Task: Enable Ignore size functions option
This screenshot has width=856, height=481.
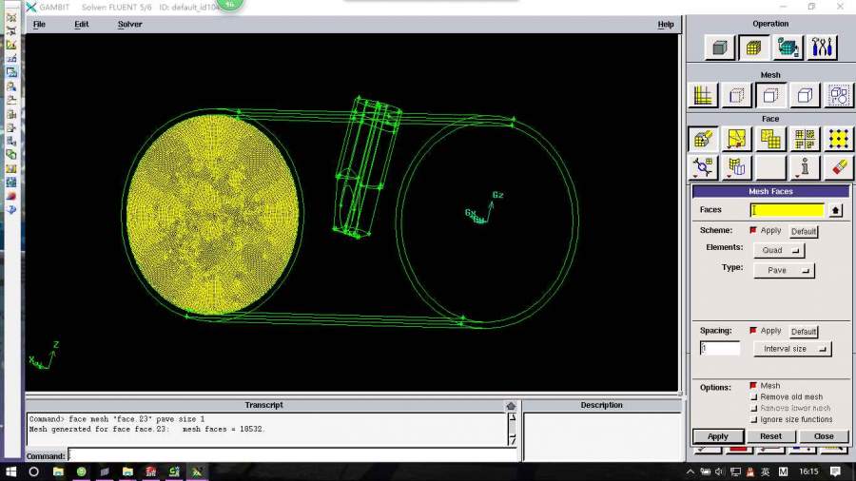Action: tap(754, 419)
